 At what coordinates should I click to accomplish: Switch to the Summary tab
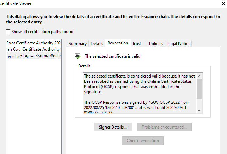pos(78,44)
